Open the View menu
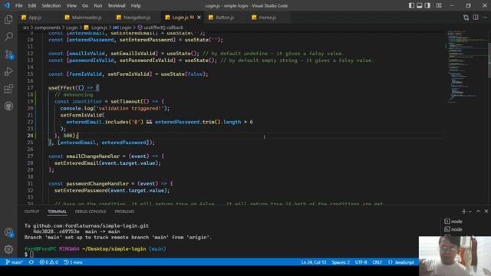The width and height of the screenshot is (491, 276). pyautogui.click(x=71, y=5)
